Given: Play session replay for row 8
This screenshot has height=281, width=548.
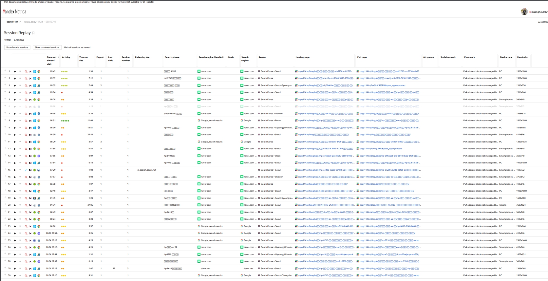Looking at the screenshot, I should [15, 121].
